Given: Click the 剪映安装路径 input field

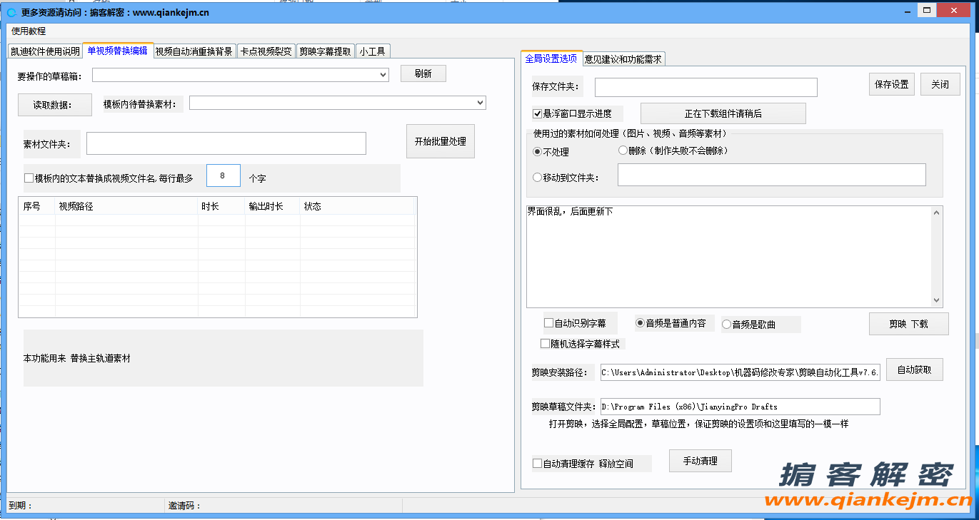Looking at the screenshot, I should [740, 372].
